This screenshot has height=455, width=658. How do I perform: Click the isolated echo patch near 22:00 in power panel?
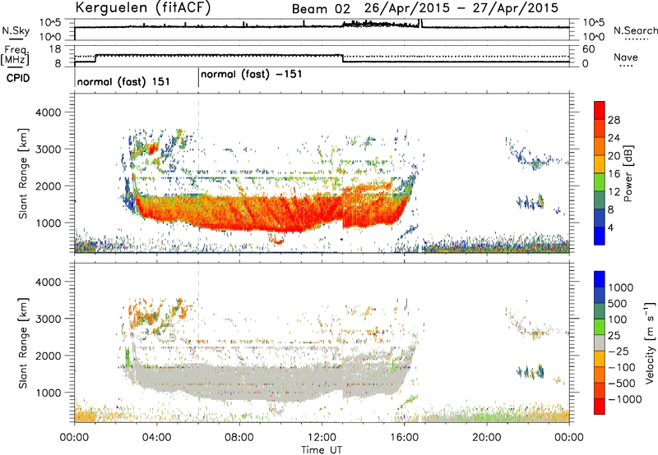click(x=531, y=203)
